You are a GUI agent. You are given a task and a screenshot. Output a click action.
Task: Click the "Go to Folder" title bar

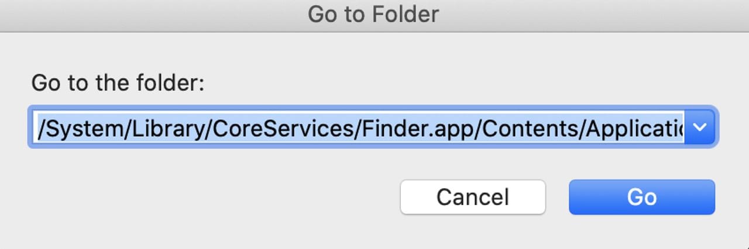pyautogui.click(x=373, y=14)
